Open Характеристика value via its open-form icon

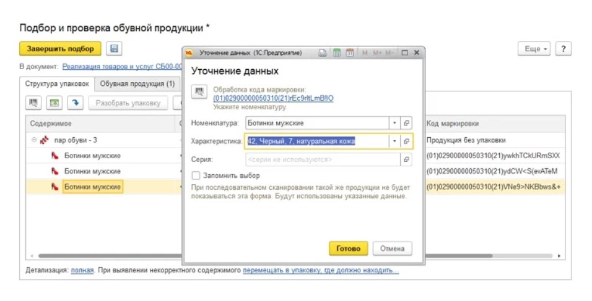coord(406,142)
